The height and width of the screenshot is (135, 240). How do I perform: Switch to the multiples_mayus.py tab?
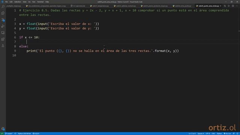pos(14,6)
